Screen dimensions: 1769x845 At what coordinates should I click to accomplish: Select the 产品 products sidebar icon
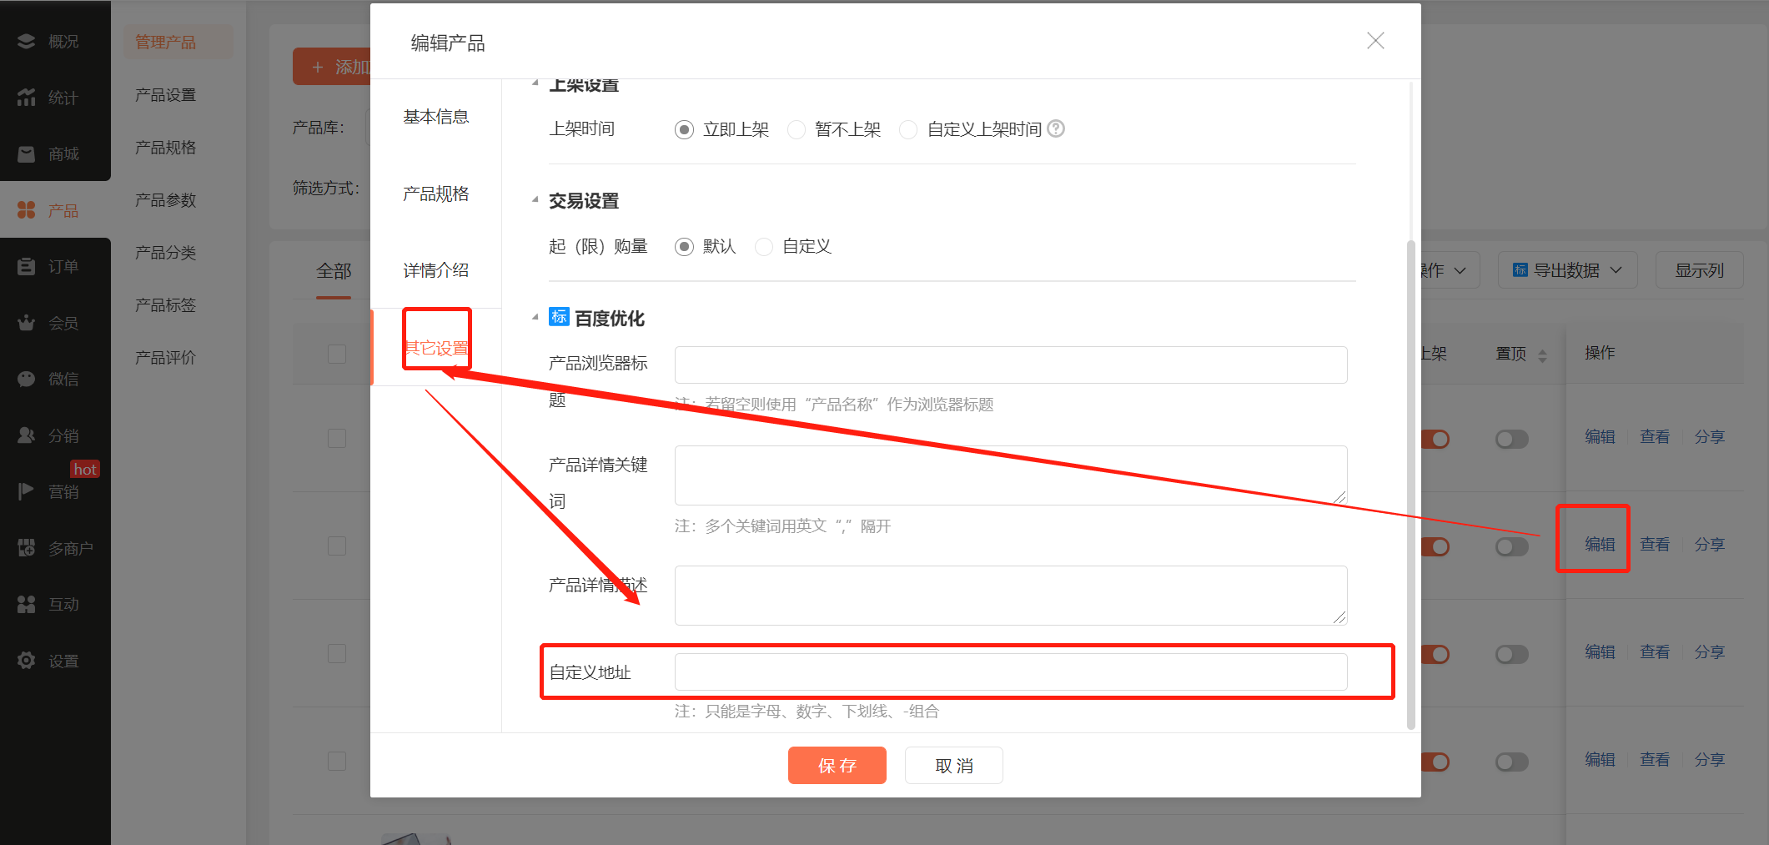pos(27,210)
